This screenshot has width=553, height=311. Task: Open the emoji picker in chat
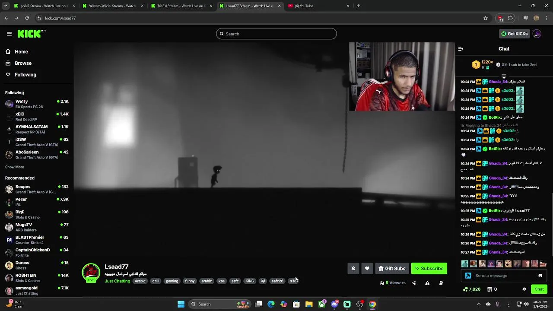coord(540,276)
